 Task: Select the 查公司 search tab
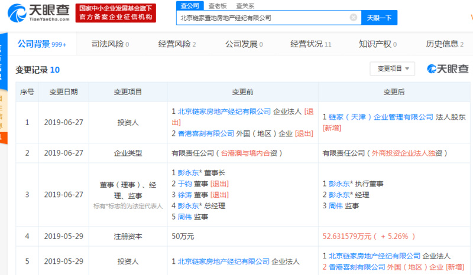tap(190, 6)
